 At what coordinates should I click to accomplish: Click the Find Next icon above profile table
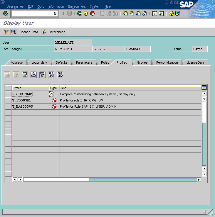click(60, 75)
